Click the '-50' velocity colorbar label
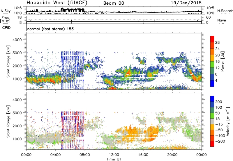Screen dimensions: 233x161 [219, 130]
